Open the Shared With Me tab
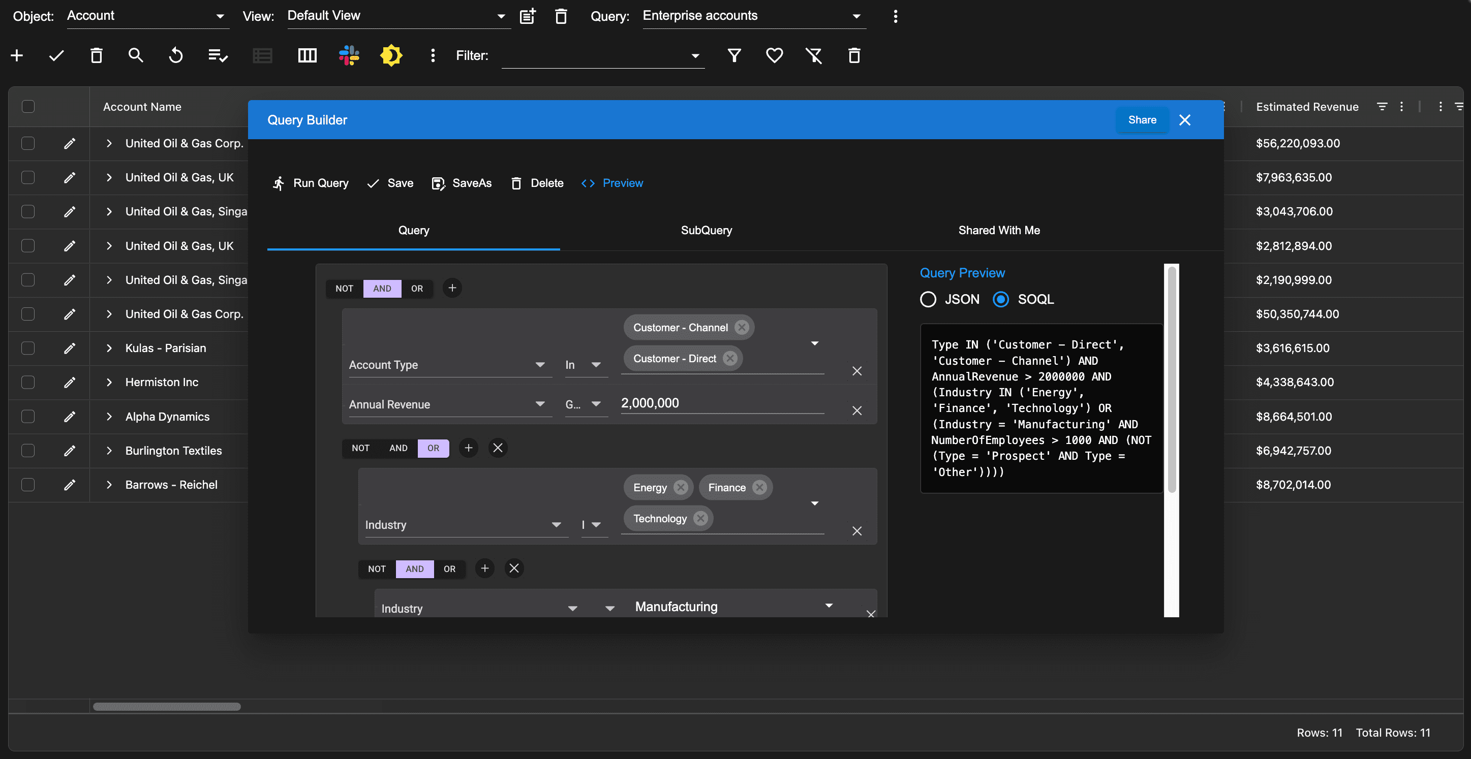 tap(999, 230)
